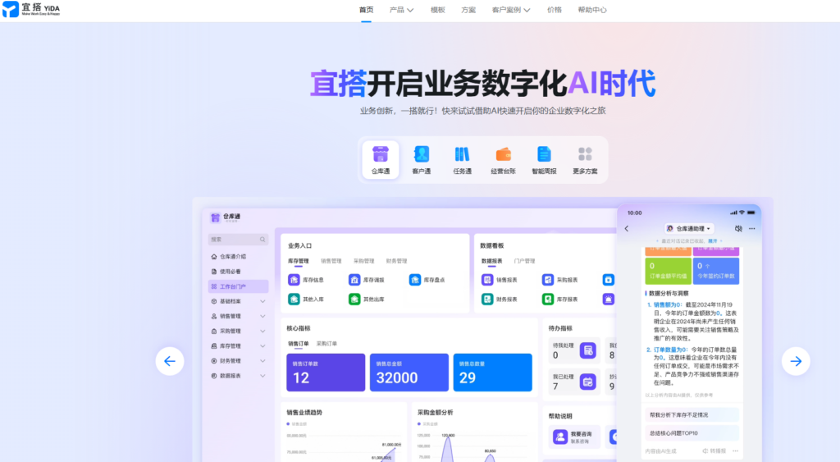Image resolution: width=840 pixels, height=462 pixels.
Task: Open the 仓库通助理 assistant dropdown
Action: [689, 228]
